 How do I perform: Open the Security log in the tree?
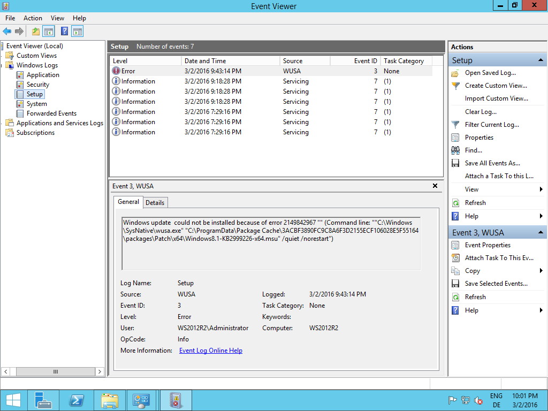37,85
